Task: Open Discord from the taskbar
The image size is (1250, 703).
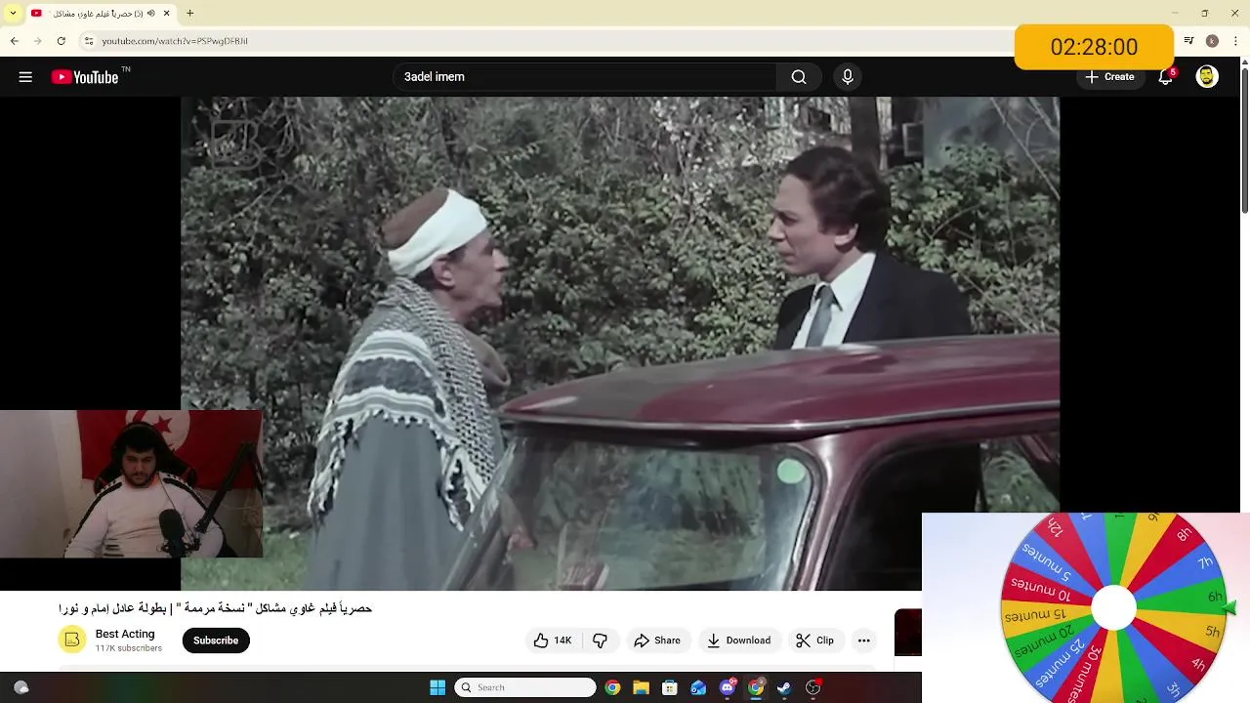Action: [727, 687]
